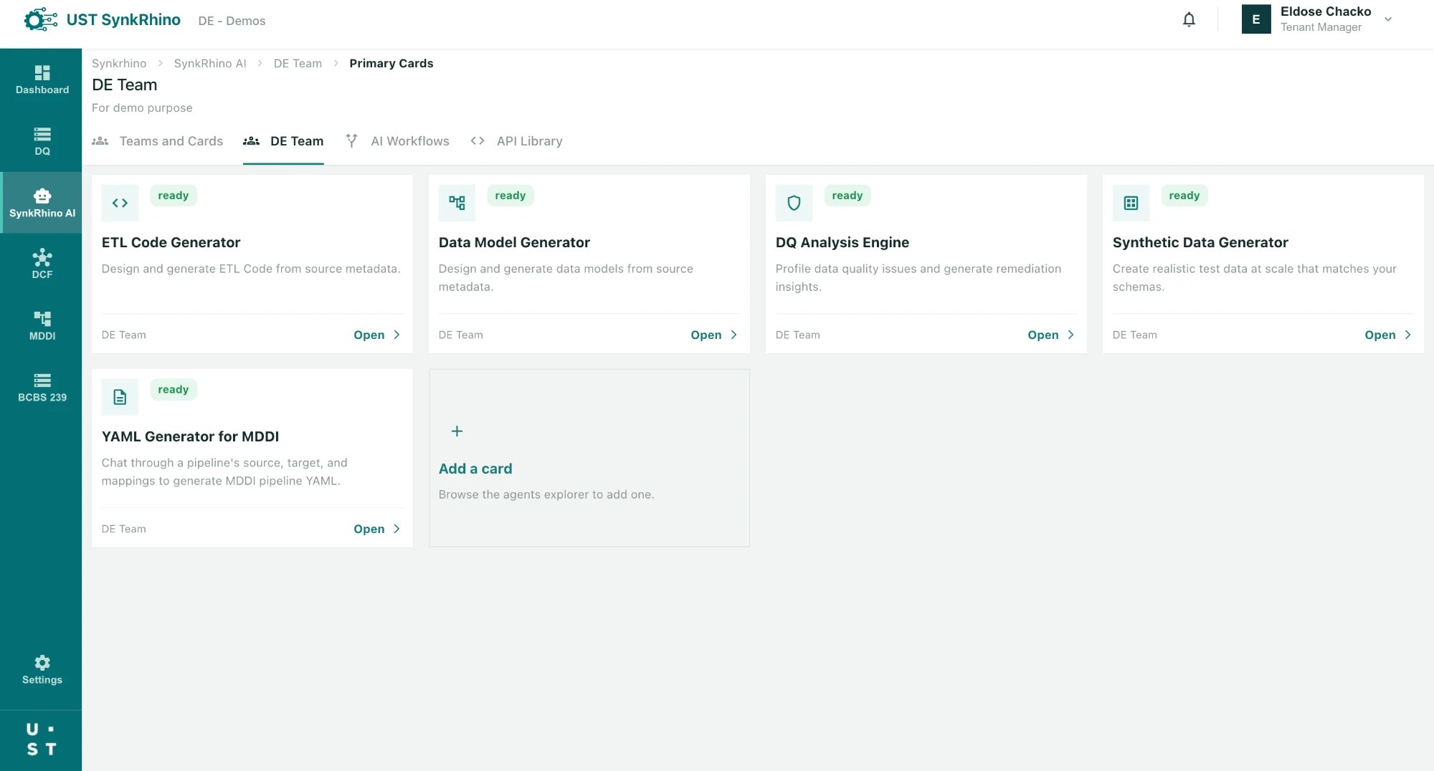Click the DQ Analysis Engine title
Screen dimensions: 1434x771
(x=842, y=242)
